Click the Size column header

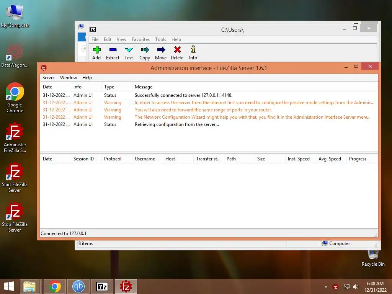(270, 159)
